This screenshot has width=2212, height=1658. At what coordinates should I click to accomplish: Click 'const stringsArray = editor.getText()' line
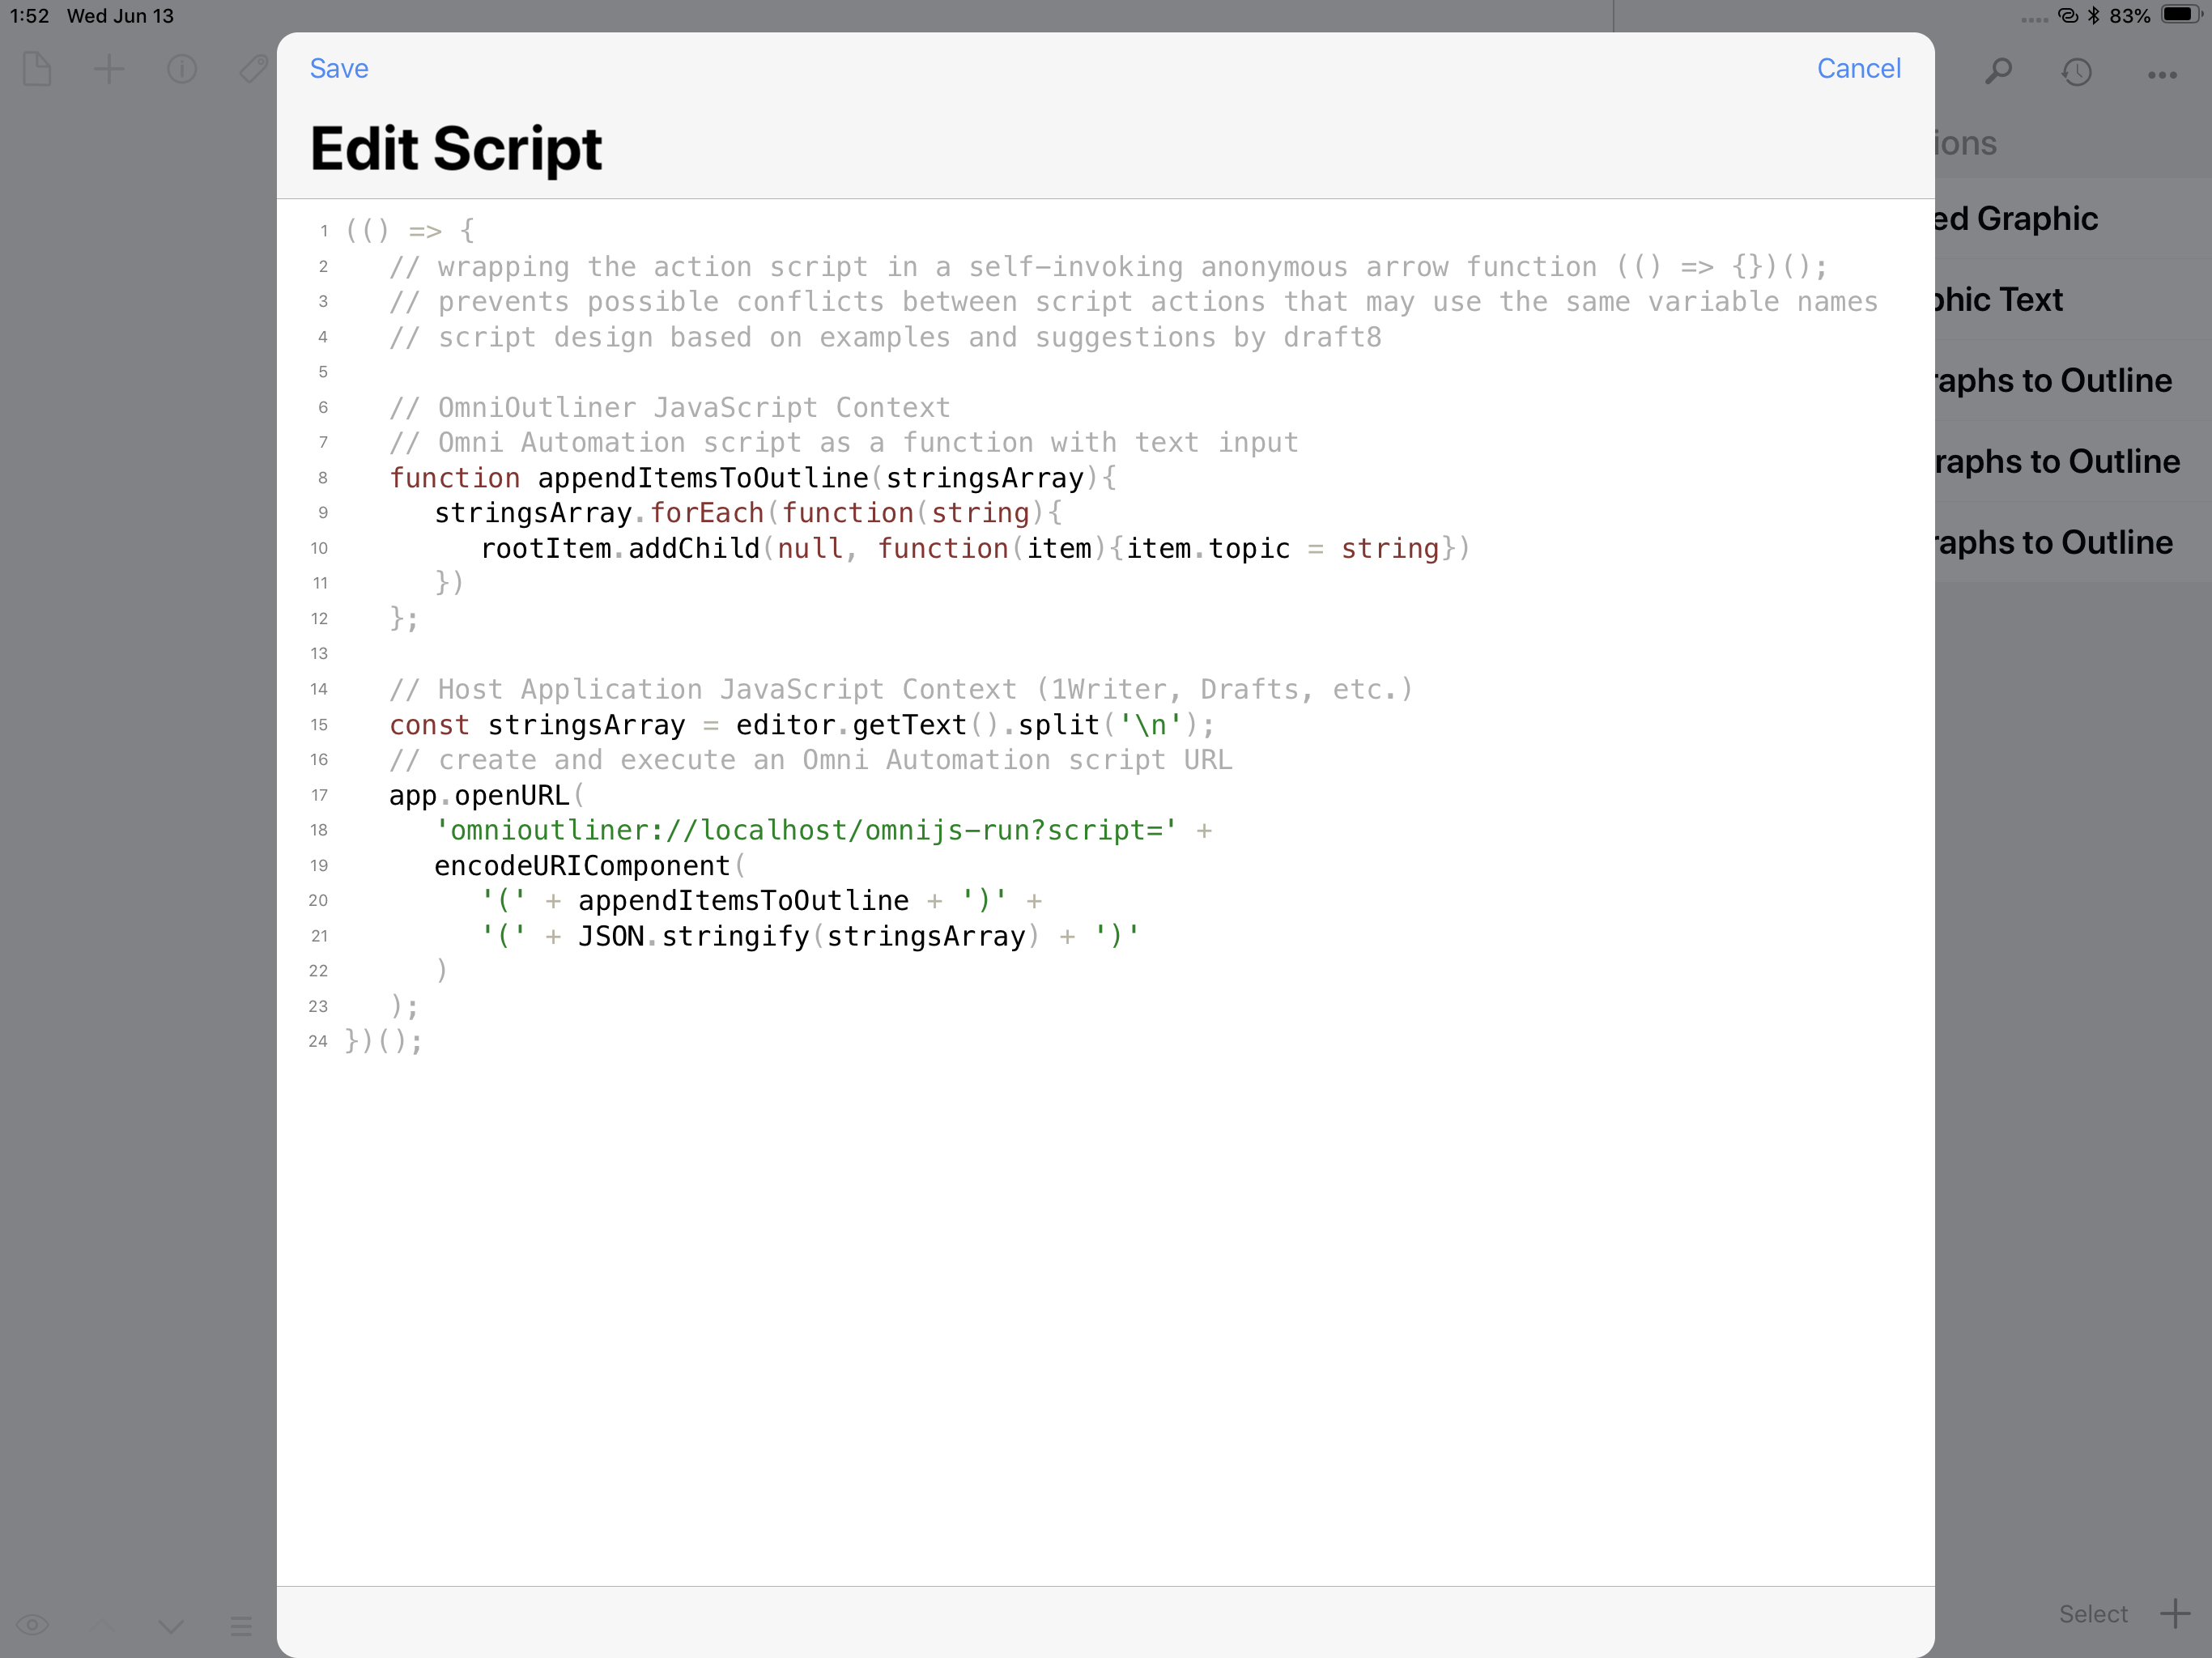click(x=801, y=724)
